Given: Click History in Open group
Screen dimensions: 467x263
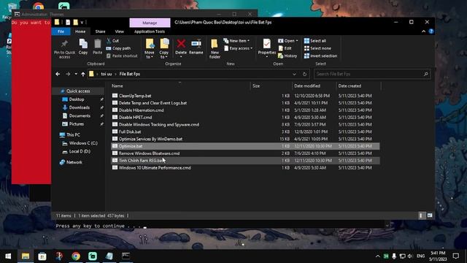Looking at the screenshot, I should 287,56.
